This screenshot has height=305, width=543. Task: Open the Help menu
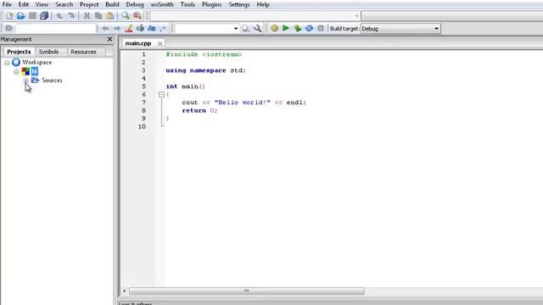(263, 4)
